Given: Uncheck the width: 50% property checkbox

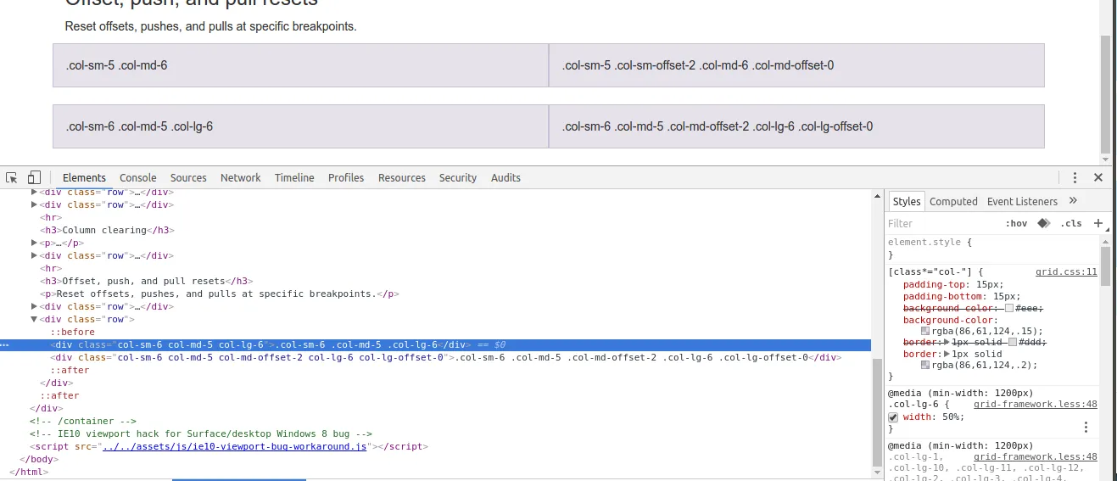Looking at the screenshot, I should (893, 417).
